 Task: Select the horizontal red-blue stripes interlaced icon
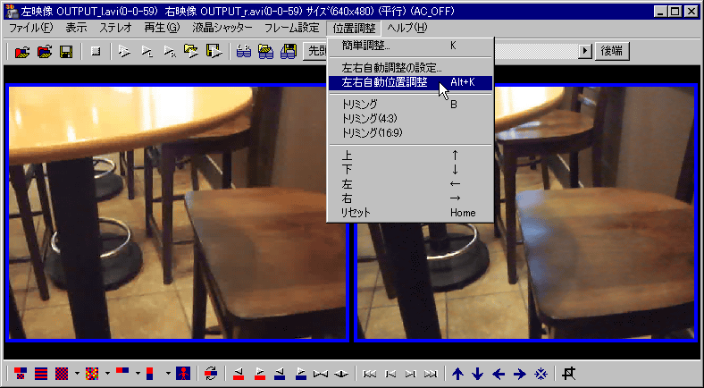[x=41, y=373]
